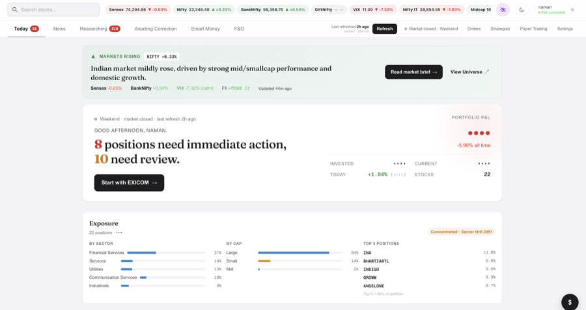
Task: Click the Kite connected status
Action: 551,12
